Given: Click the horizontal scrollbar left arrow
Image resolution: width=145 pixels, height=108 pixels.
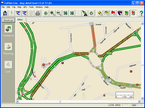Looking at the screenshot, I should click(18, 102).
